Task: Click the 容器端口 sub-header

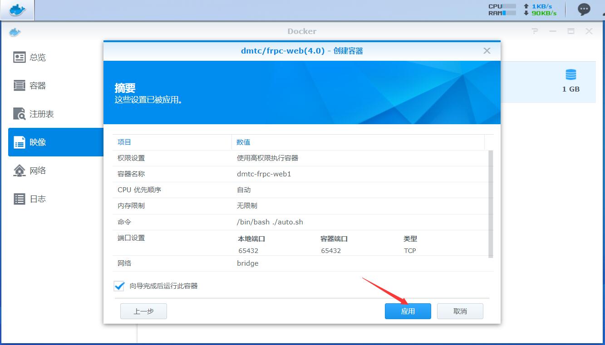Action: pyautogui.click(x=334, y=238)
